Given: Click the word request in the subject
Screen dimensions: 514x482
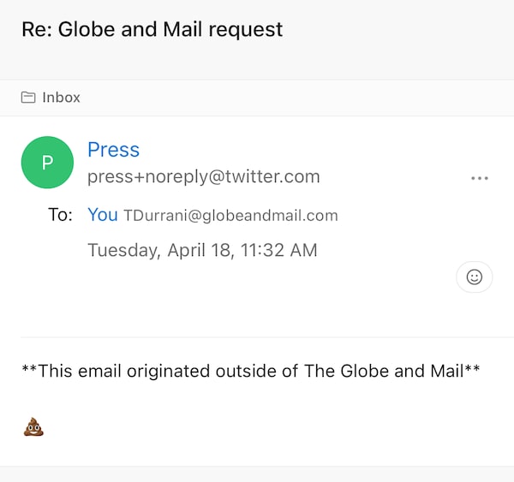Looking at the screenshot, I should 246,29.
